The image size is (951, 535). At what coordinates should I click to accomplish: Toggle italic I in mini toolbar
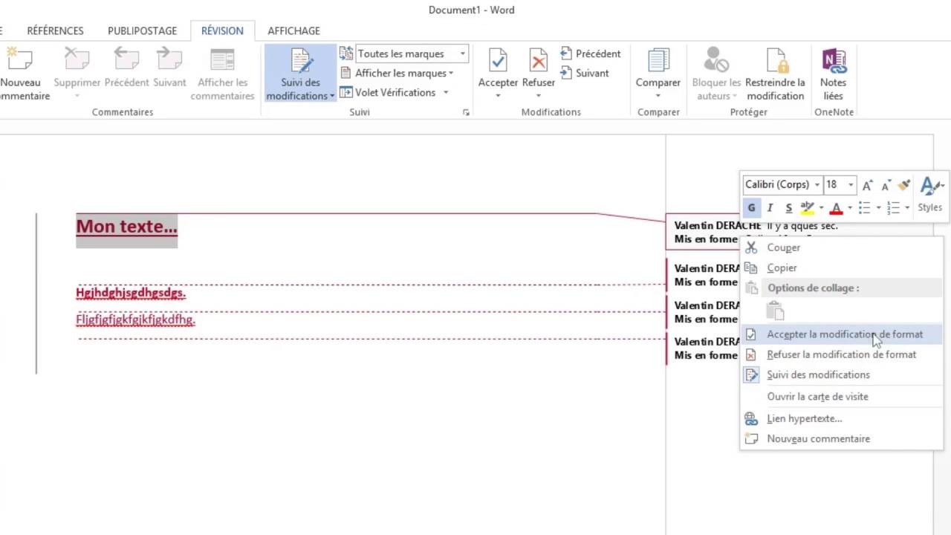point(770,207)
